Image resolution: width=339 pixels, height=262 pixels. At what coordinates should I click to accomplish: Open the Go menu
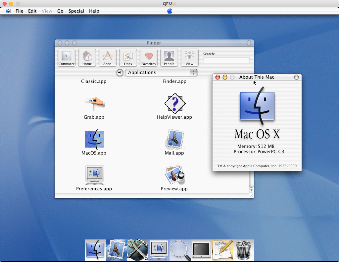[60, 11]
